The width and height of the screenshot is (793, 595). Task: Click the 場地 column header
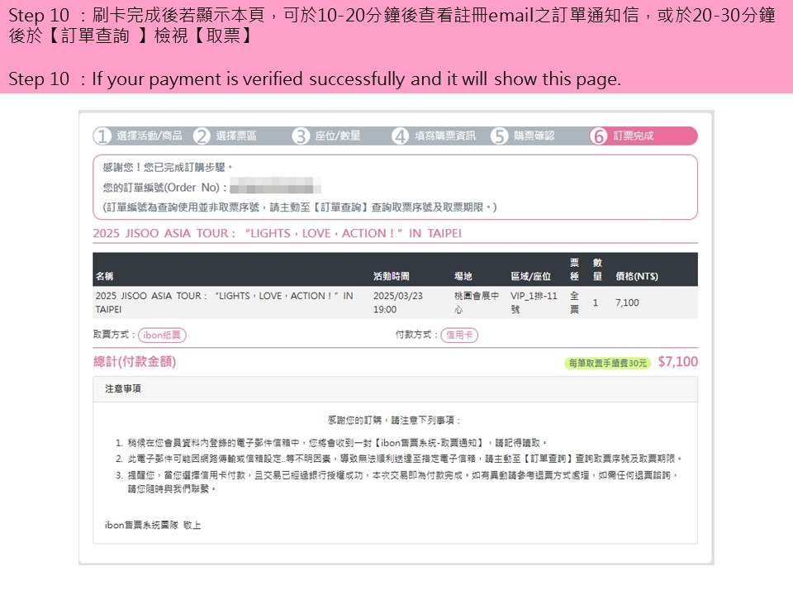click(463, 277)
